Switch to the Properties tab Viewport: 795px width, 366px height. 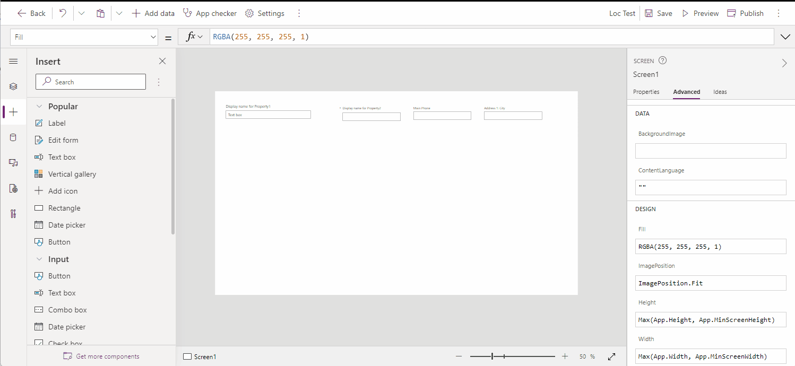(646, 92)
